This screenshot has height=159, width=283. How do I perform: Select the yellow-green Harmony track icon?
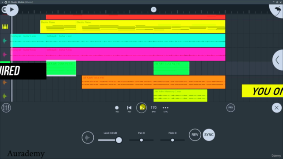point(5,96)
